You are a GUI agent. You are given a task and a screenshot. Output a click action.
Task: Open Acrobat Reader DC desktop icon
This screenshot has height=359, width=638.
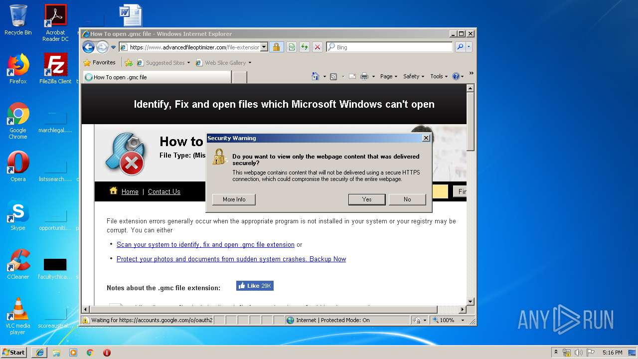click(55, 23)
